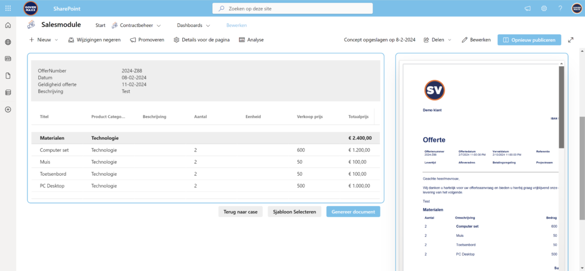Open the files page icon in sidebar
The height and width of the screenshot is (271, 585).
click(8, 76)
